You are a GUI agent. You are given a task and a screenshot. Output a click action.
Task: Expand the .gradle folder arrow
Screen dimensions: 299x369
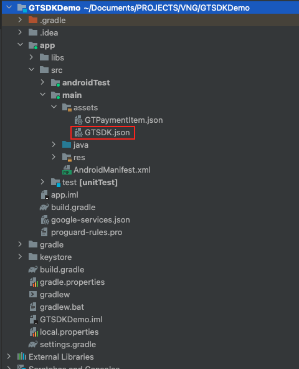20,20
